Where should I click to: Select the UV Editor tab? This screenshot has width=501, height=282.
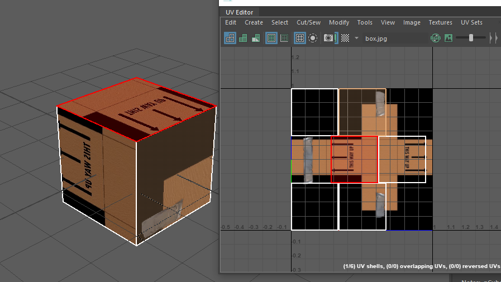(x=239, y=12)
